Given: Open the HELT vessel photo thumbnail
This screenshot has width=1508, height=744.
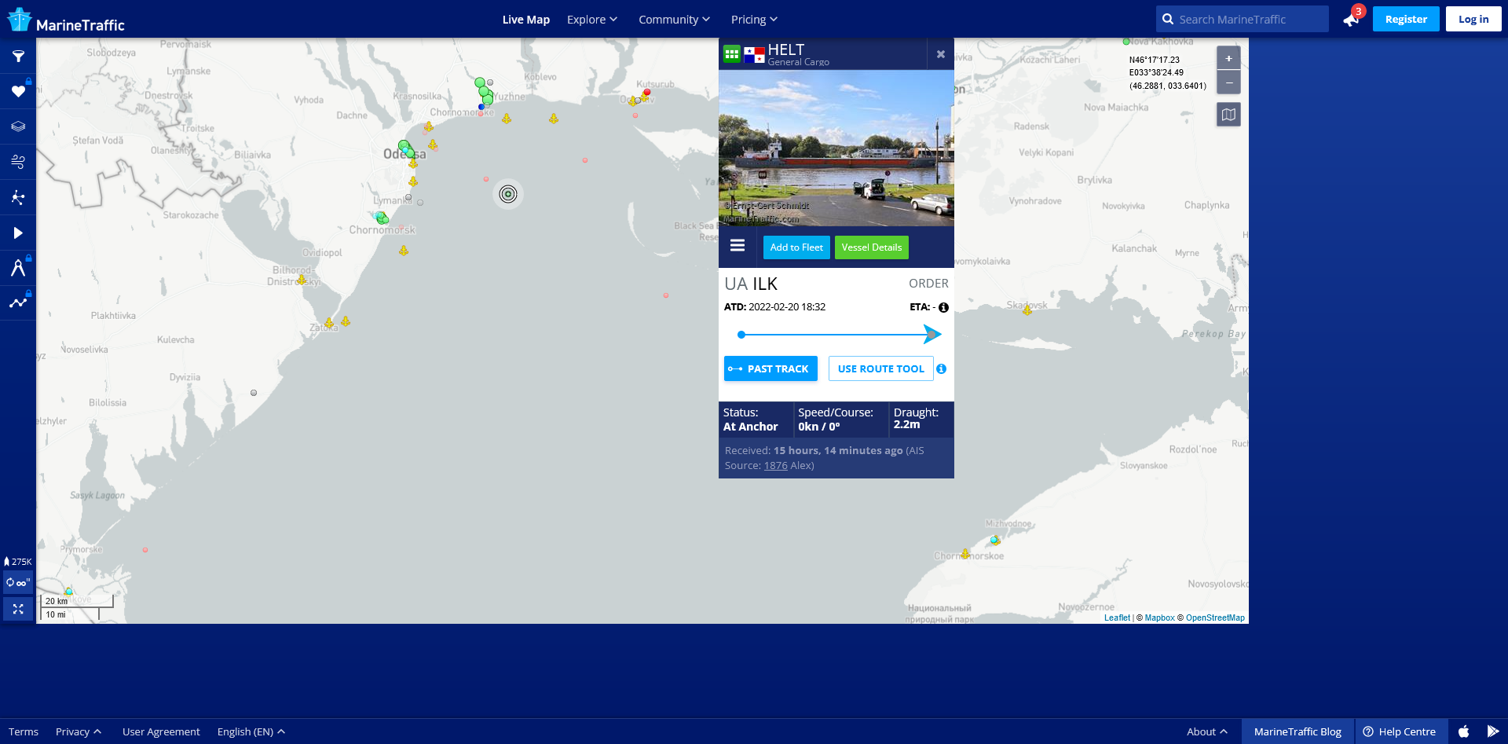Looking at the screenshot, I should point(836,148).
